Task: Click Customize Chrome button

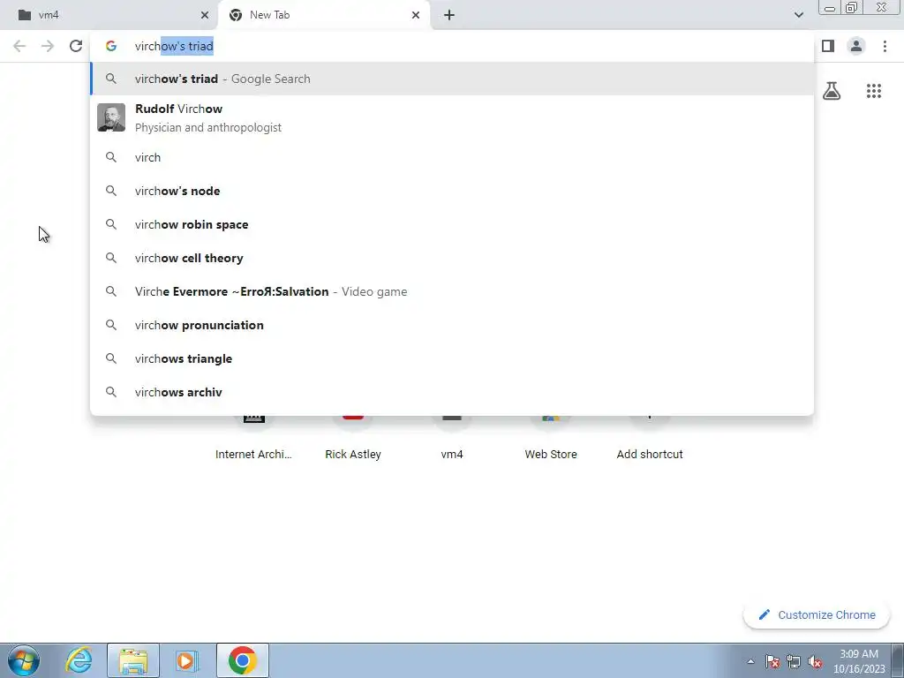Action: click(817, 614)
